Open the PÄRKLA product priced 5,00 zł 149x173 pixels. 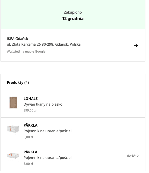coord(31,152)
